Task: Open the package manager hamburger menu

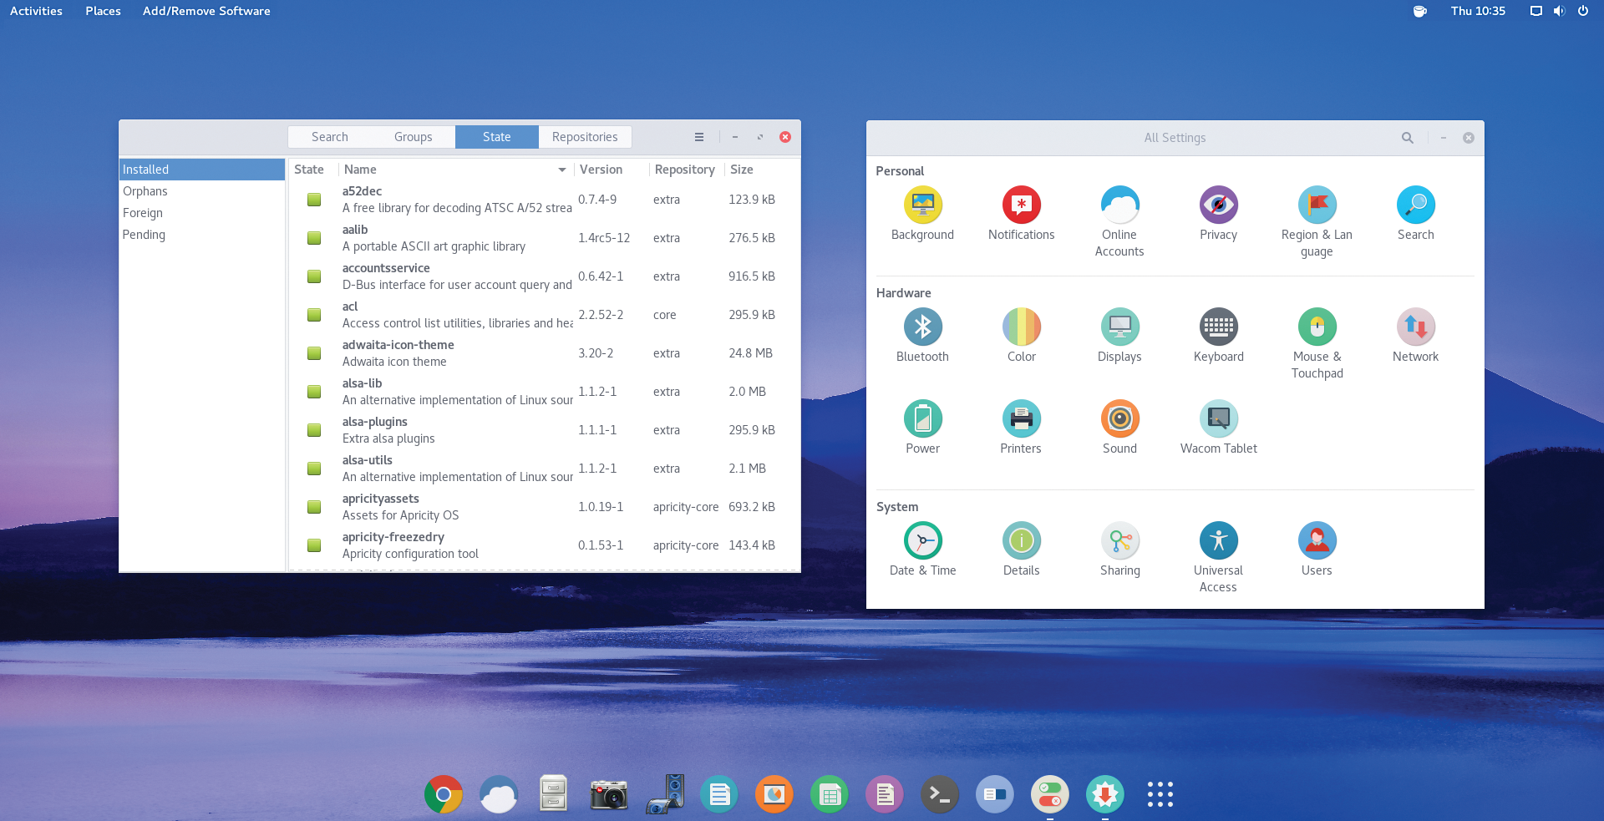Action: [698, 137]
